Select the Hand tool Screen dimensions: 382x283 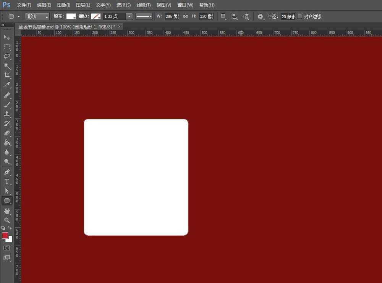[7, 211]
